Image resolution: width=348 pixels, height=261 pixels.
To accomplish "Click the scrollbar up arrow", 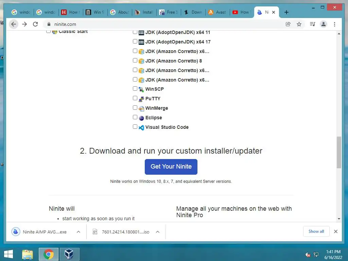I will (x=339, y=34).
